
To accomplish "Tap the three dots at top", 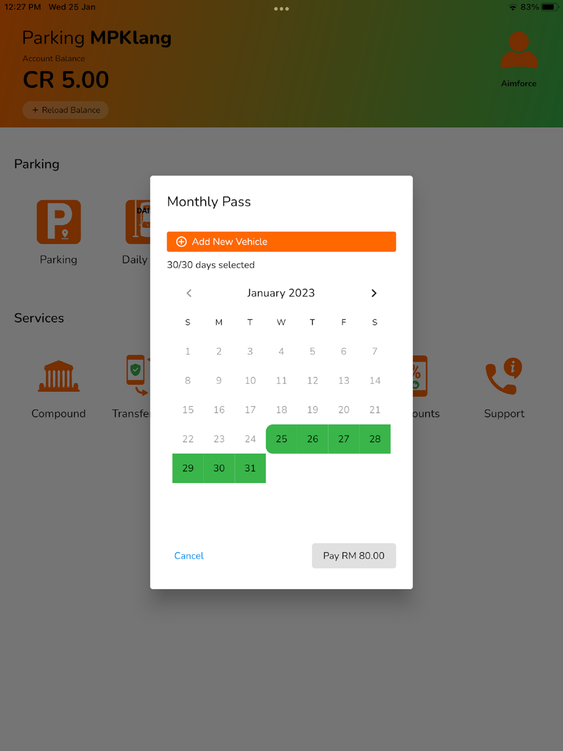I will pos(281,9).
